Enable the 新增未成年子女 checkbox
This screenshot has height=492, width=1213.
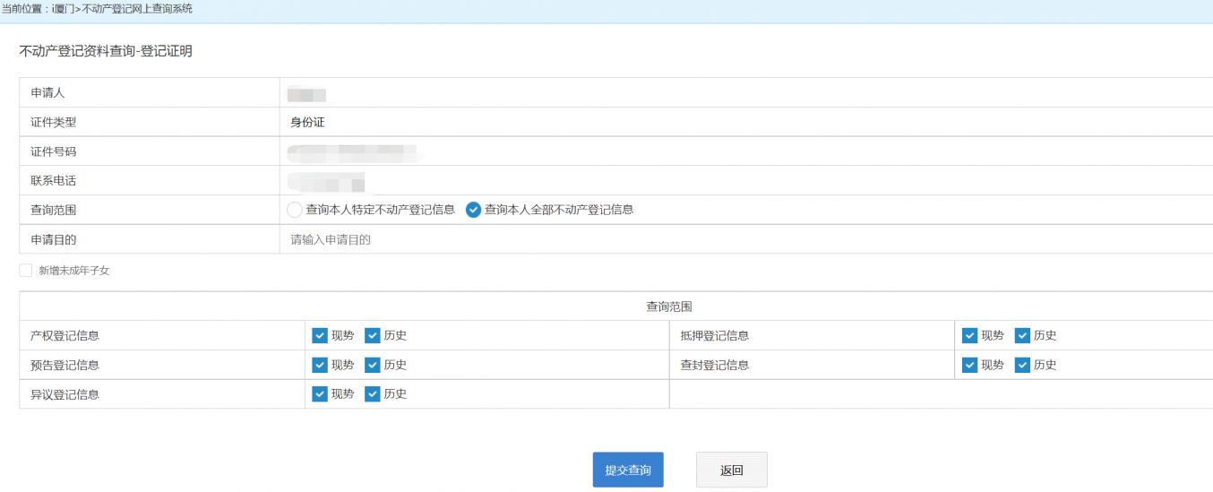pyautogui.click(x=25, y=270)
